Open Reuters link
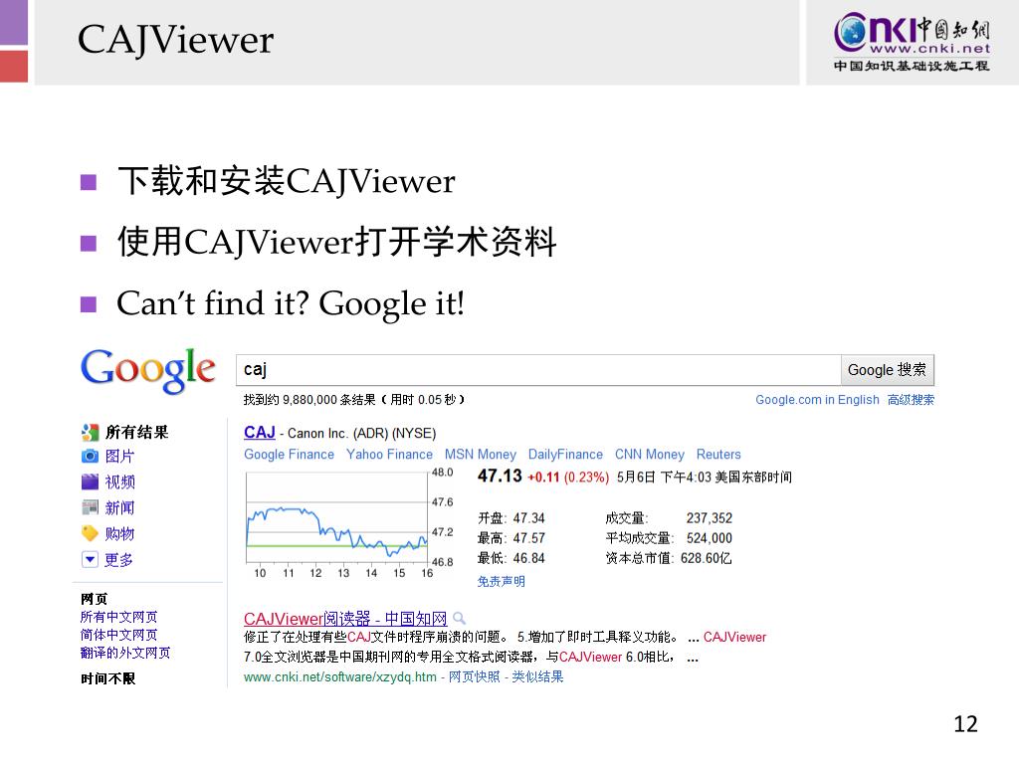The height and width of the screenshot is (764, 1019). click(x=718, y=454)
